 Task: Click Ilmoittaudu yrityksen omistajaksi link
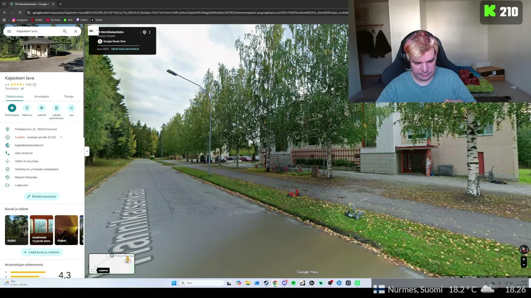[x=37, y=169]
